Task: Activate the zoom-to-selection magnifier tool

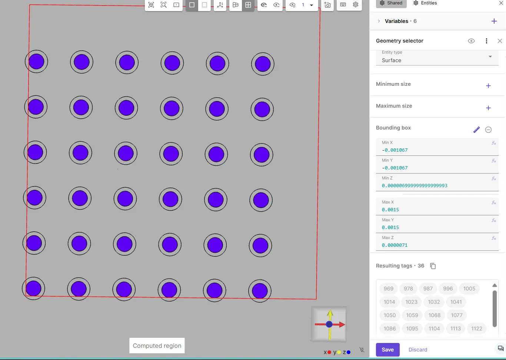Action: [163, 5]
